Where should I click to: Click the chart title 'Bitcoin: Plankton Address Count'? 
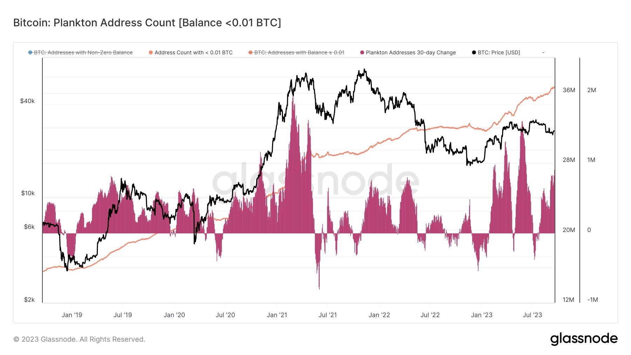pos(147,23)
